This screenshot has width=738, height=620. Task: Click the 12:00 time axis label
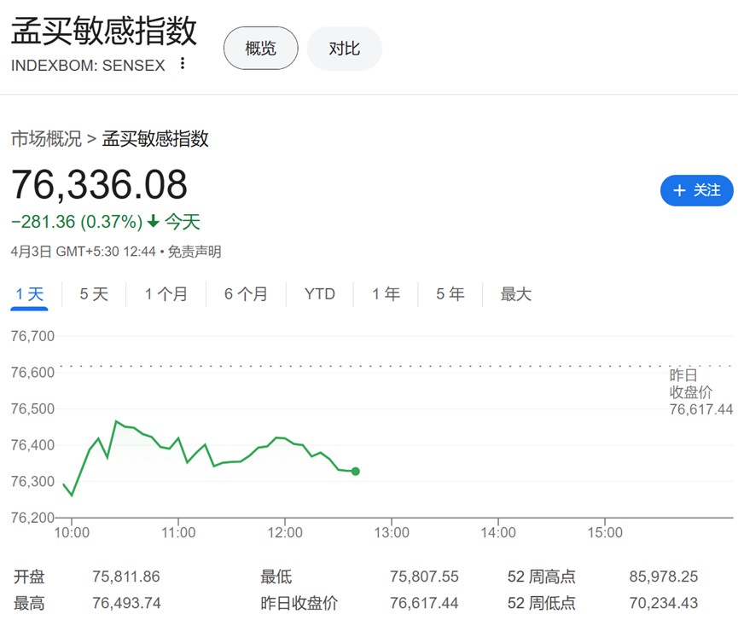(285, 532)
